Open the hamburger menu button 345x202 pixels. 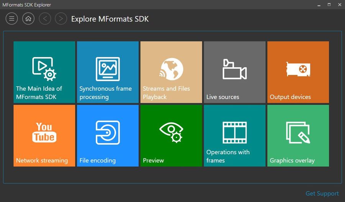(x=11, y=18)
